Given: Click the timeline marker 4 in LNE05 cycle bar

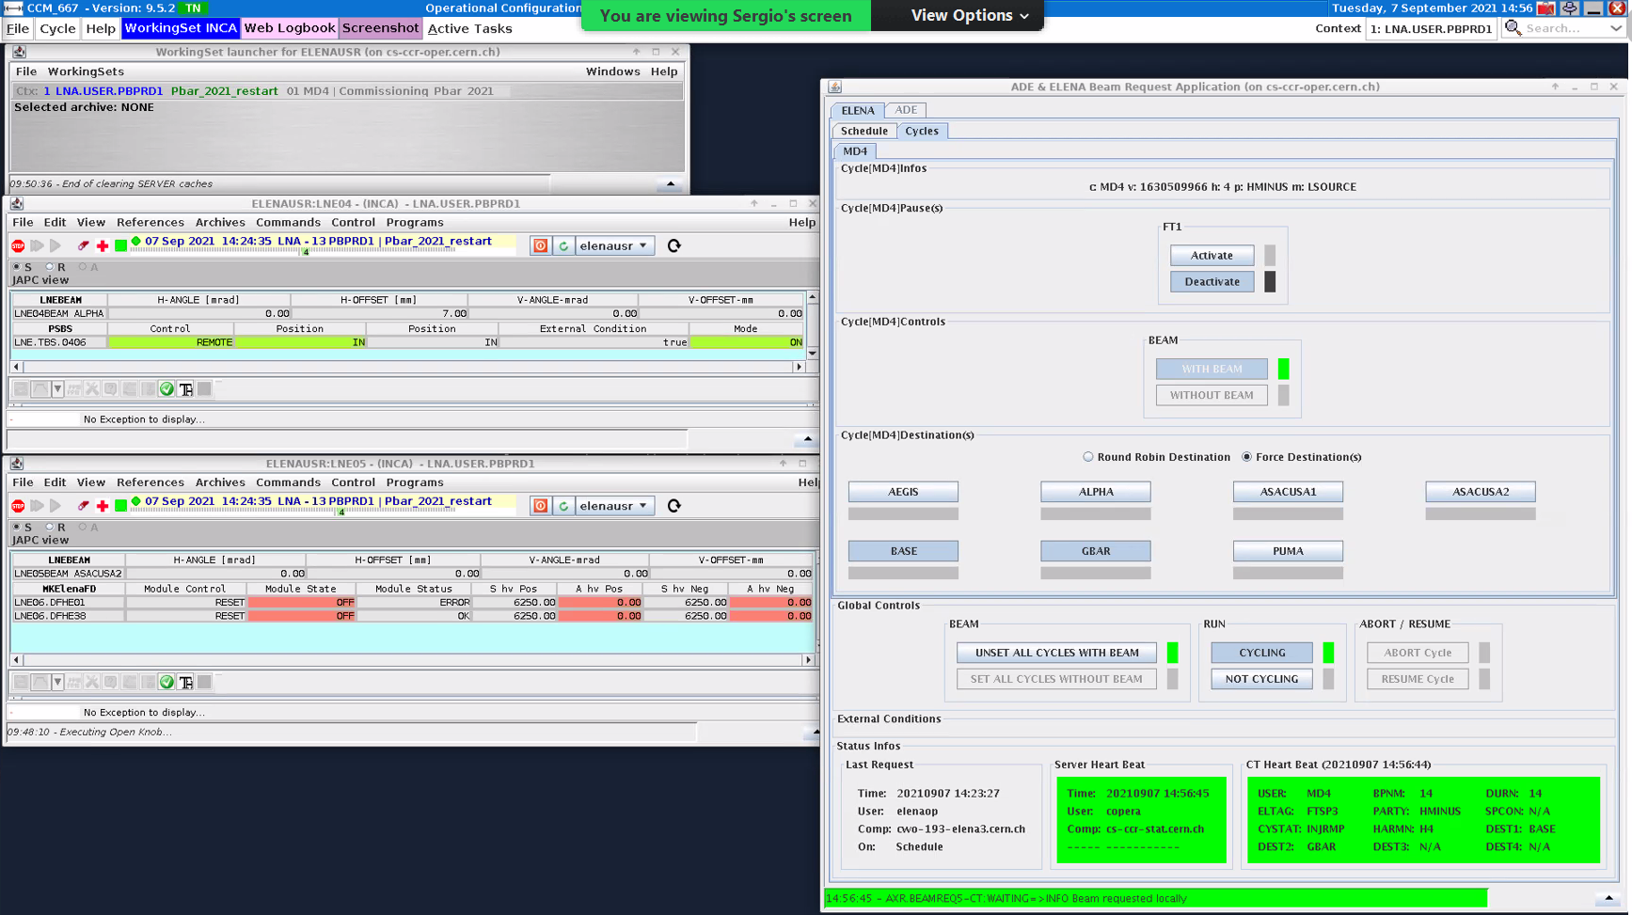Looking at the screenshot, I should (x=341, y=513).
